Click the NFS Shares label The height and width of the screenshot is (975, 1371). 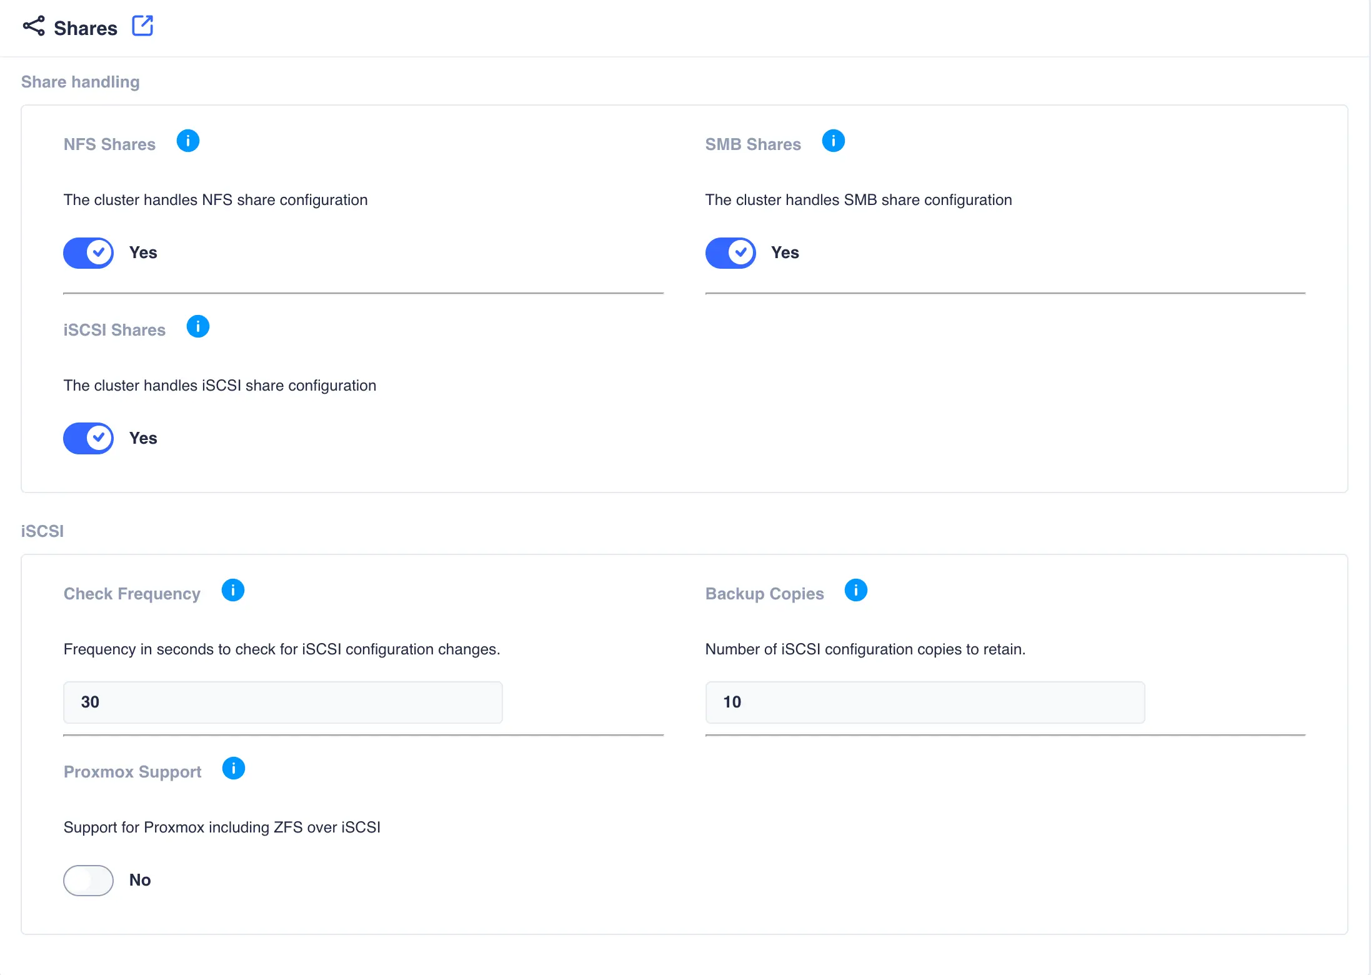tap(109, 144)
